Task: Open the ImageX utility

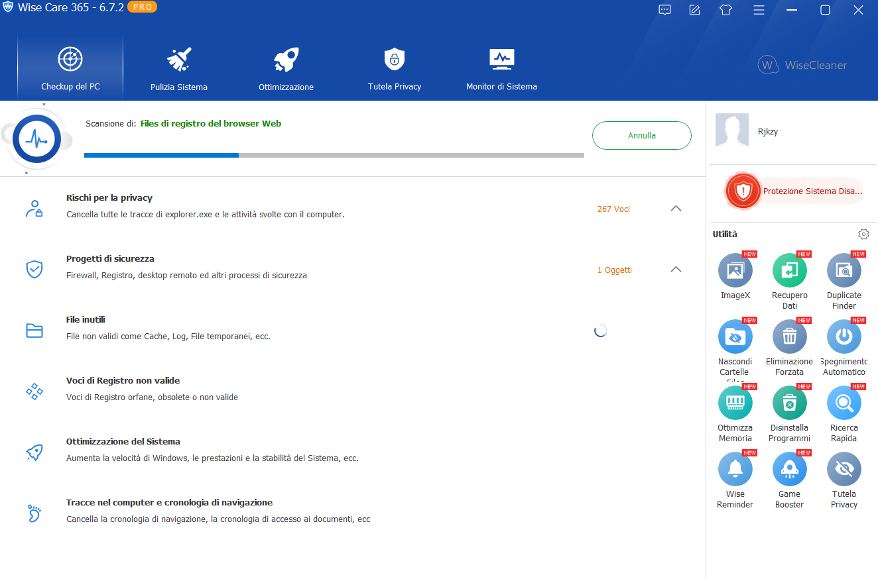Action: tap(735, 270)
